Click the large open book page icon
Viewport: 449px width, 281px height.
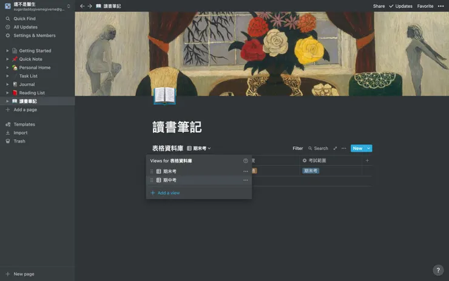click(164, 96)
